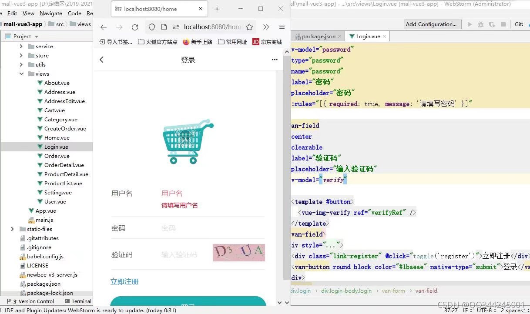This screenshot has width=530, height=314.
Task: Click the shopping cart logo image
Action: click(188, 141)
